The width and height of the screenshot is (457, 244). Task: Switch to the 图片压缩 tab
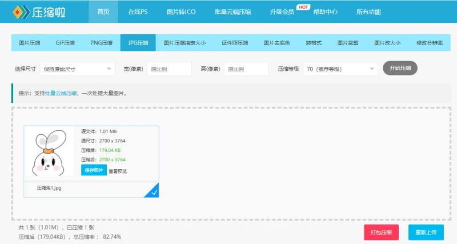[x=30, y=43]
